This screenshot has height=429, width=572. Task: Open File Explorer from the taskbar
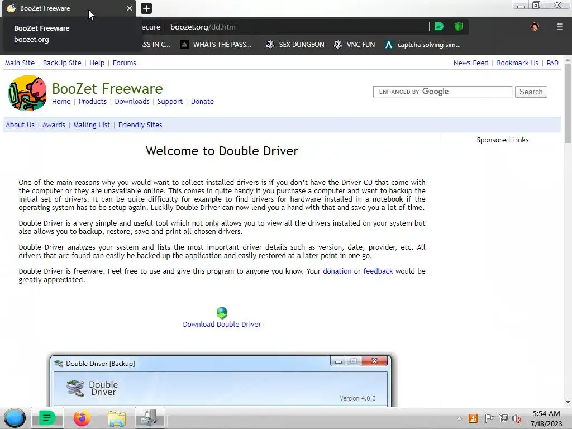pos(117,418)
